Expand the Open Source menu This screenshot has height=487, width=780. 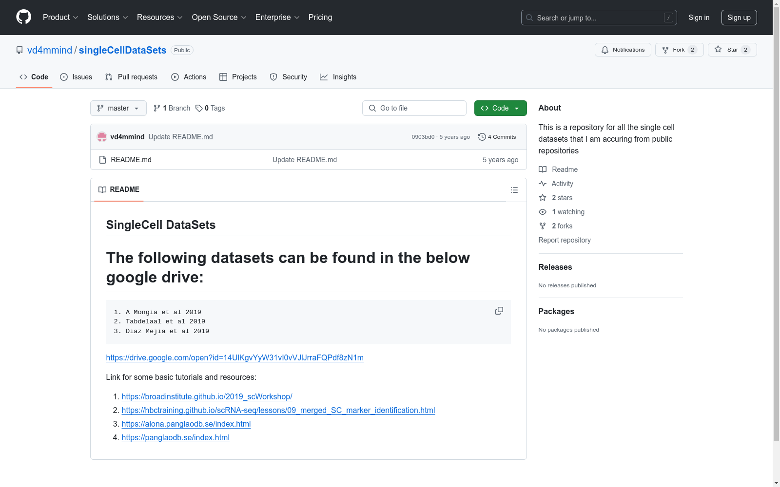coord(219,18)
